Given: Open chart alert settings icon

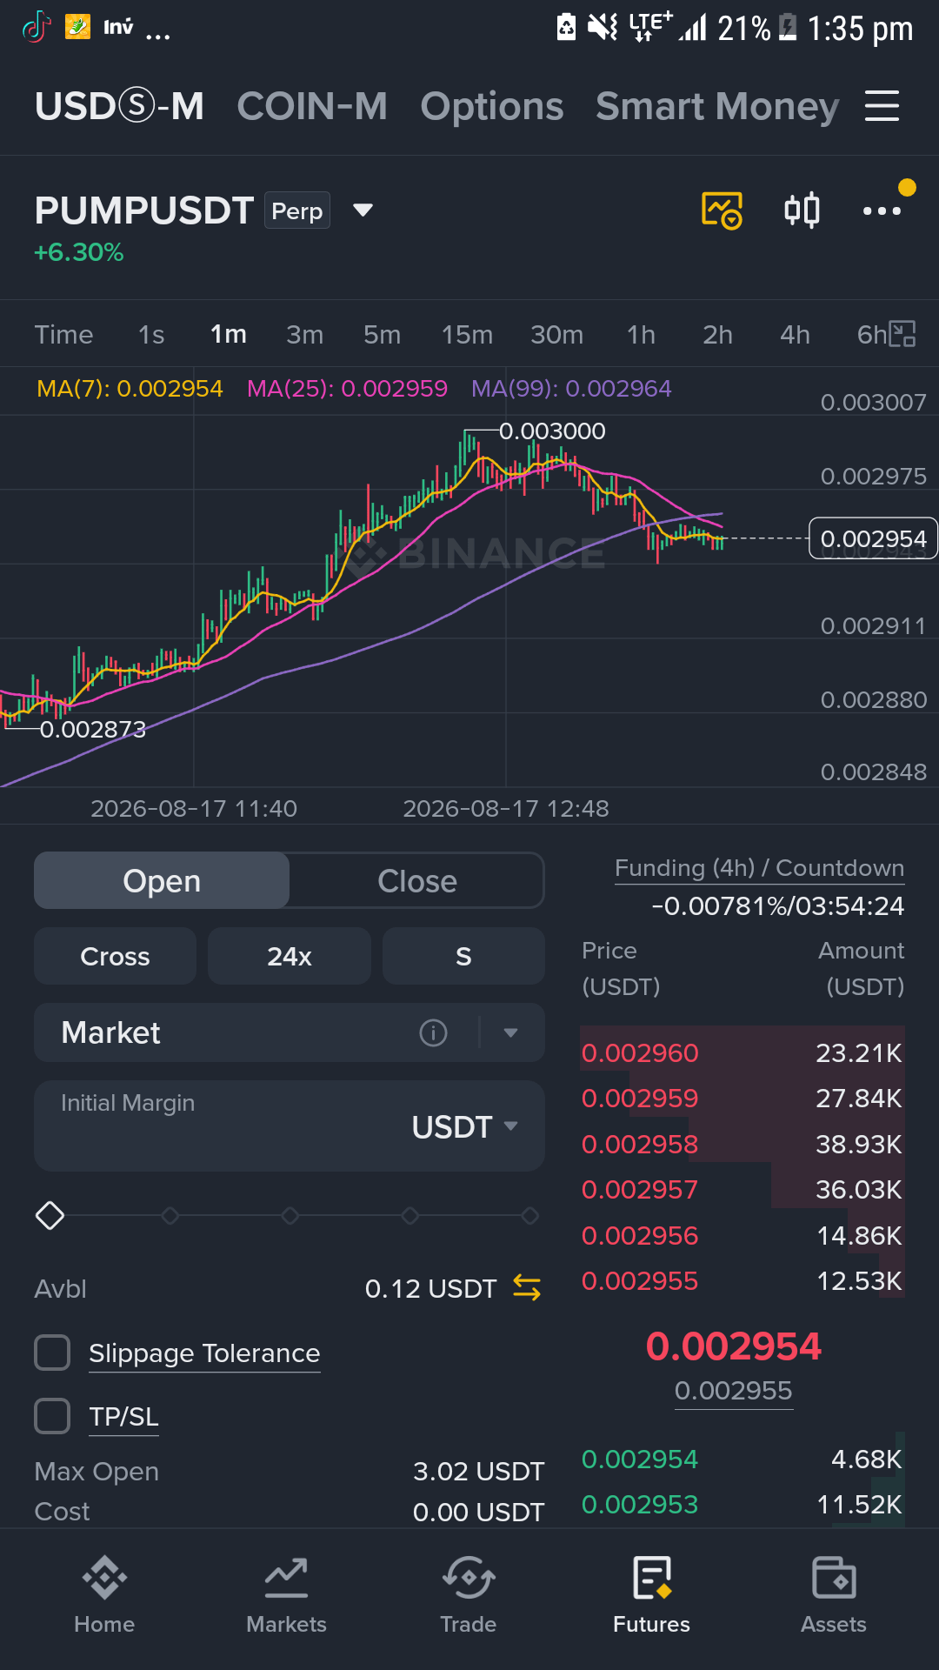Looking at the screenshot, I should (722, 210).
